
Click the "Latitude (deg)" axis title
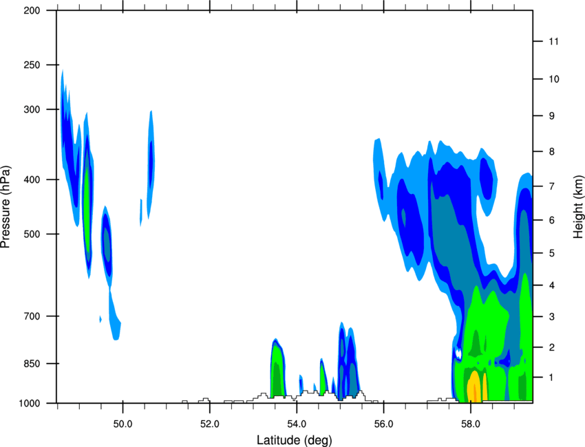294,440
